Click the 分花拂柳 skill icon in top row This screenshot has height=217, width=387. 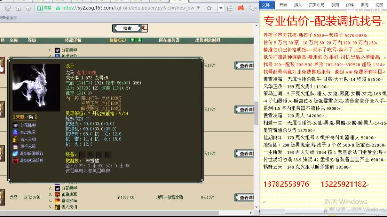[x=57, y=50]
